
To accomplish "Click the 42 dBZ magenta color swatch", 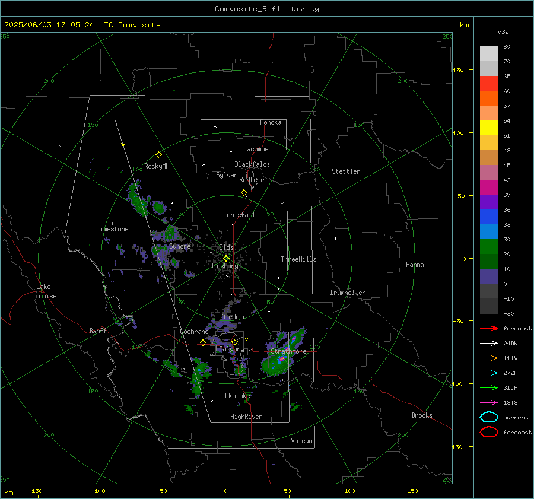I will click(489, 187).
